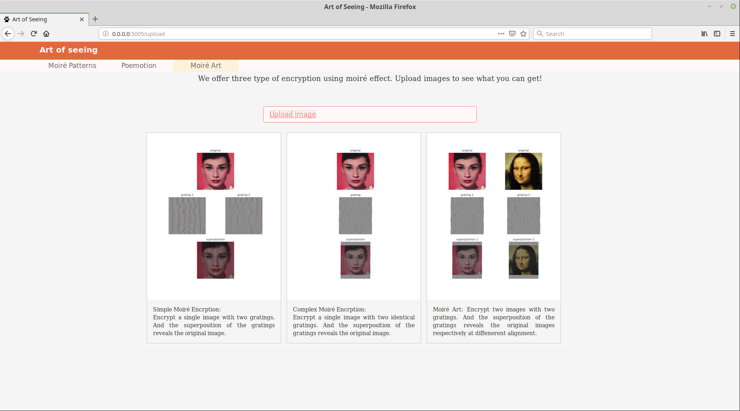Open the Moiré Patterns menu item

pyautogui.click(x=72, y=66)
